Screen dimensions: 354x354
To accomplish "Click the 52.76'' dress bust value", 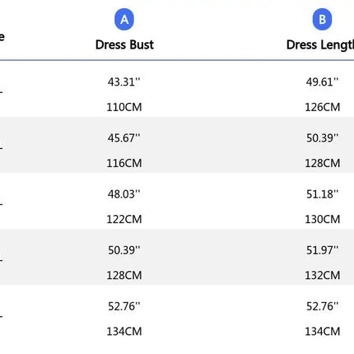I will click(x=124, y=306).
